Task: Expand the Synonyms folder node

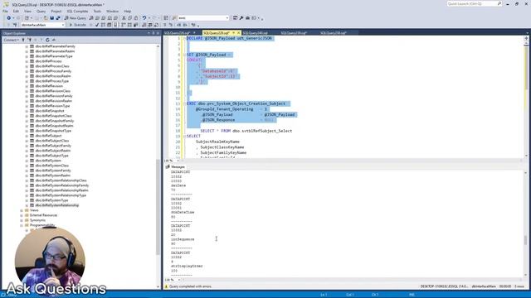Action: point(22,220)
